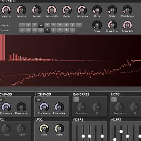Click the Bandpass Q knob
This screenshot has width=141, height=141.
tap(97, 107)
